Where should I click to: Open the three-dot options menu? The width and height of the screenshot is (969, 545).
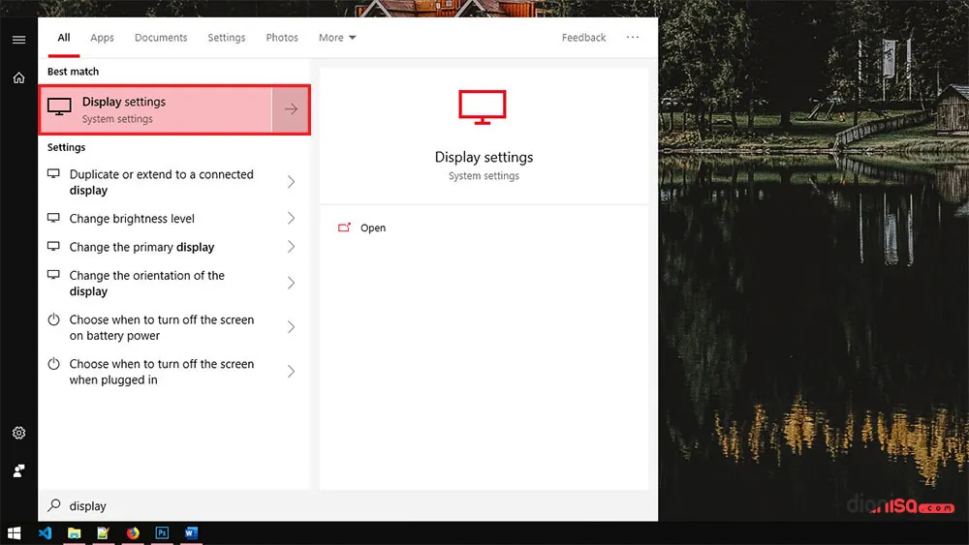[632, 37]
